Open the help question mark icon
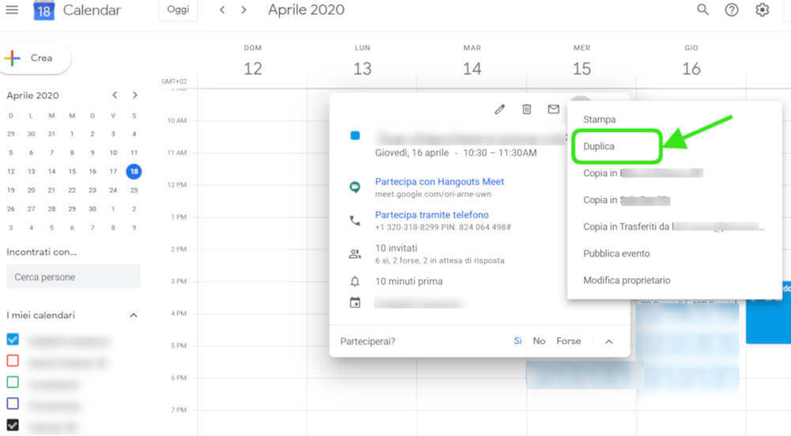 pyautogui.click(x=732, y=9)
